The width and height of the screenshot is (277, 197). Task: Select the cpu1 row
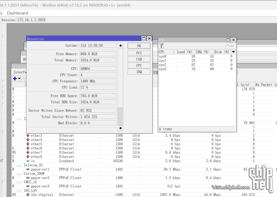[197, 60]
